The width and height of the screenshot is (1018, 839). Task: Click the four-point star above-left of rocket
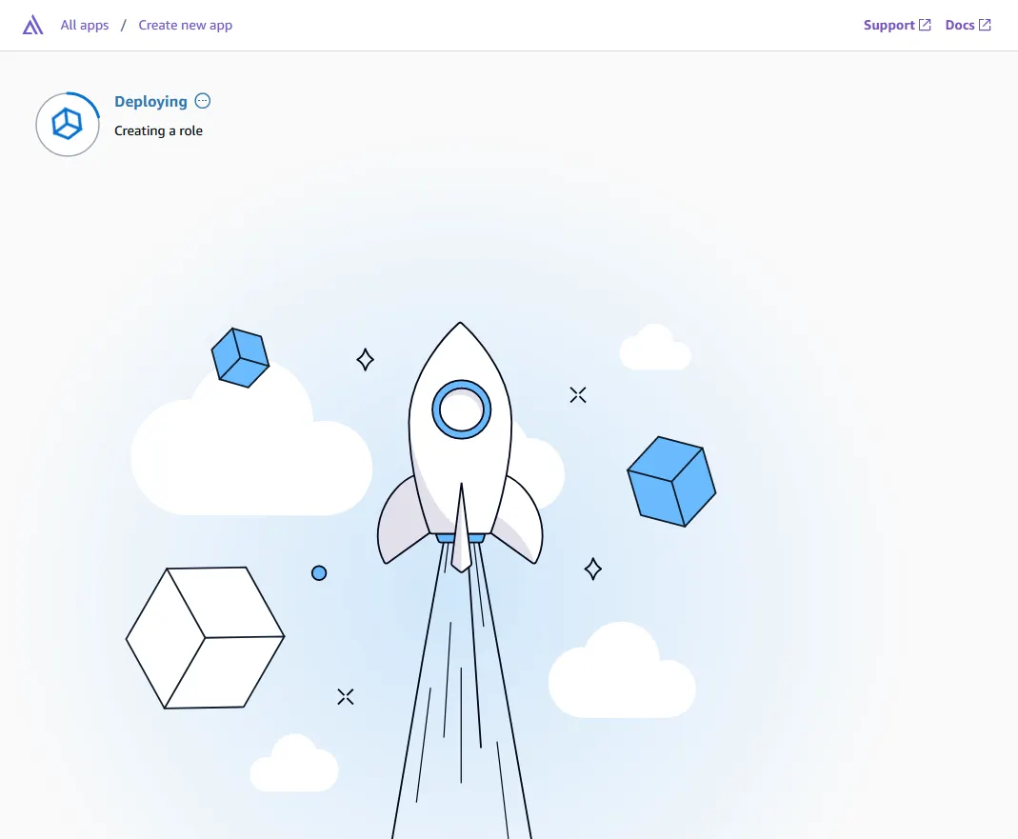(x=365, y=359)
